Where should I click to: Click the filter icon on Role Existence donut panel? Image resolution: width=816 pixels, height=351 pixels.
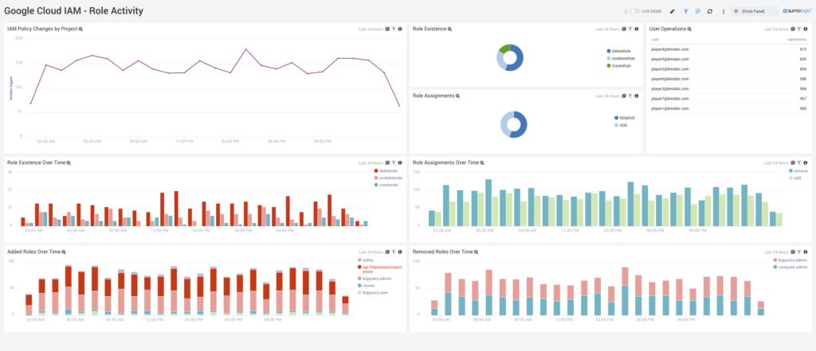point(630,29)
